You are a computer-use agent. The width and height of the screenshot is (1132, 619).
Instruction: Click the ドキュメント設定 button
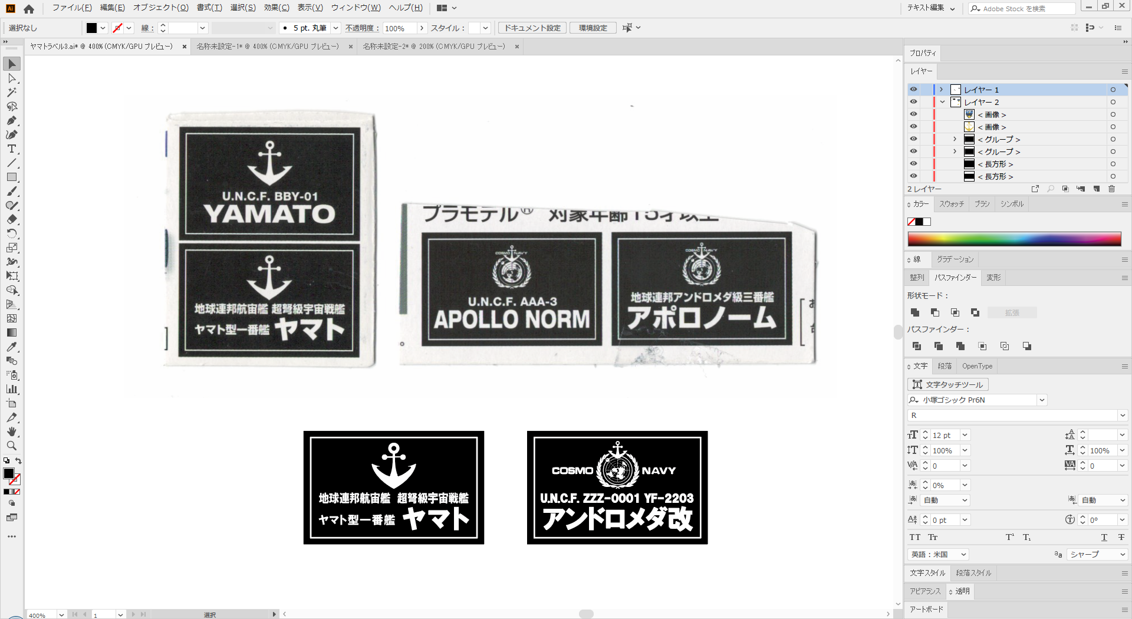(x=532, y=28)
